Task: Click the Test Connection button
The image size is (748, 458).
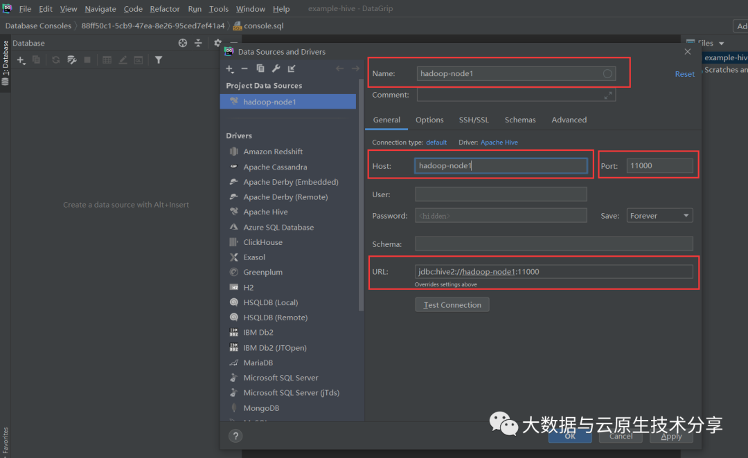Action: (452, 304)
